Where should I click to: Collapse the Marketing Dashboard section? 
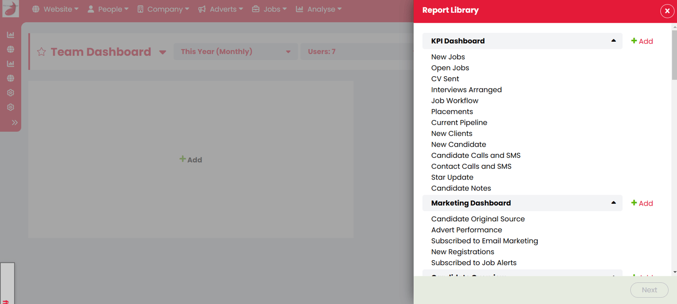tap(614, 203)
